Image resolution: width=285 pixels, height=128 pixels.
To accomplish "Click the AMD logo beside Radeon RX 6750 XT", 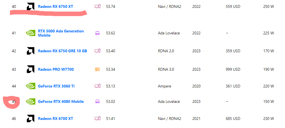I will coord(31,6).
